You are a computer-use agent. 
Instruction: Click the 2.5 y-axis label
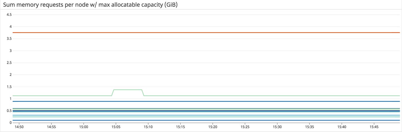[9, 63]
